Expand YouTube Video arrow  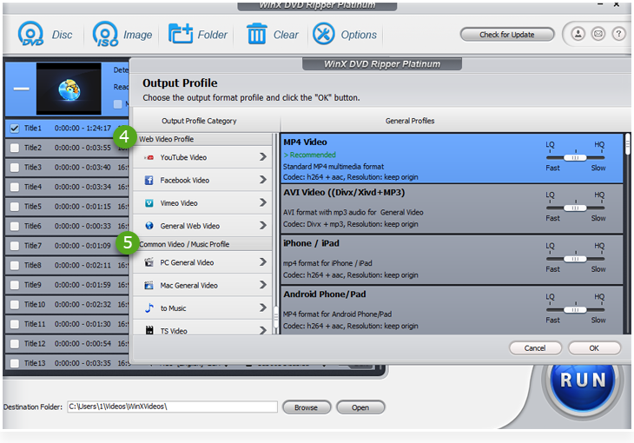(263, 156)
